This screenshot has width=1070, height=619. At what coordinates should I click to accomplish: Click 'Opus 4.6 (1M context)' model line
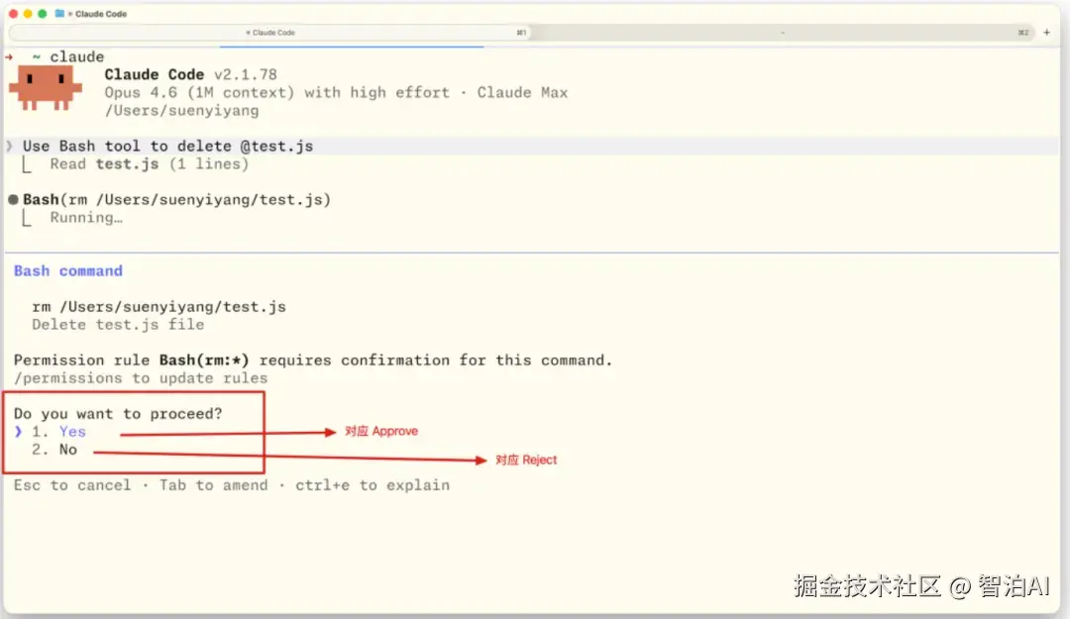click(x=336, y=93)
